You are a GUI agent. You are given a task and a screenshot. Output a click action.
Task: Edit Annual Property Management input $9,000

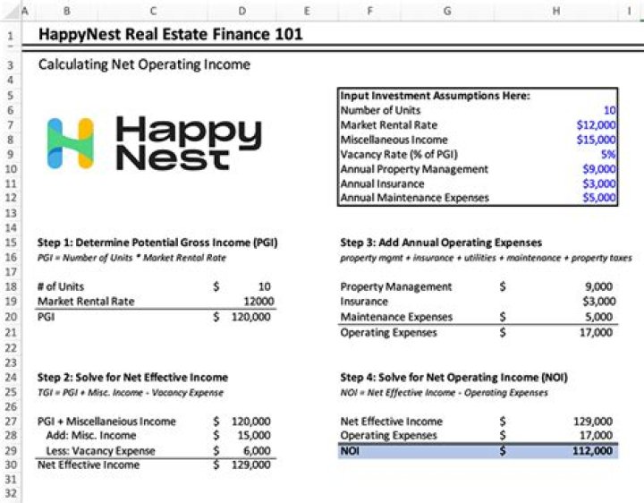pos(599,169)
